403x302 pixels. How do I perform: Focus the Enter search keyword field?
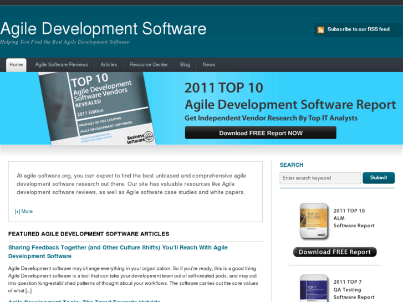click(x=320, y=178)
